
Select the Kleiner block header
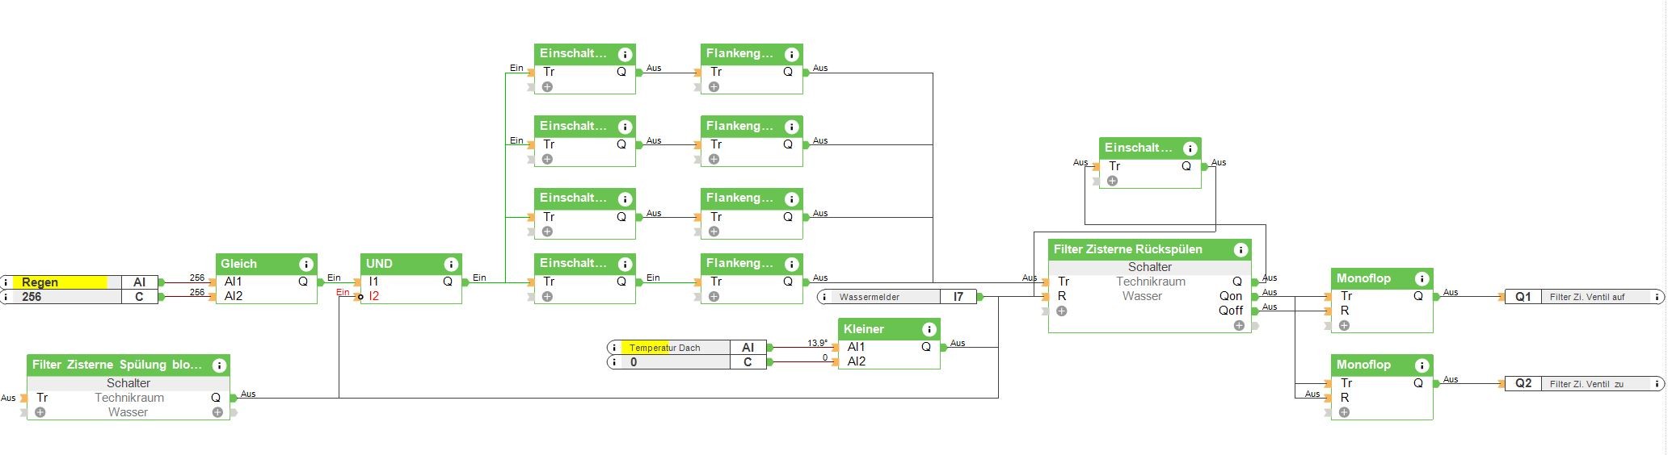coord(890,329)
